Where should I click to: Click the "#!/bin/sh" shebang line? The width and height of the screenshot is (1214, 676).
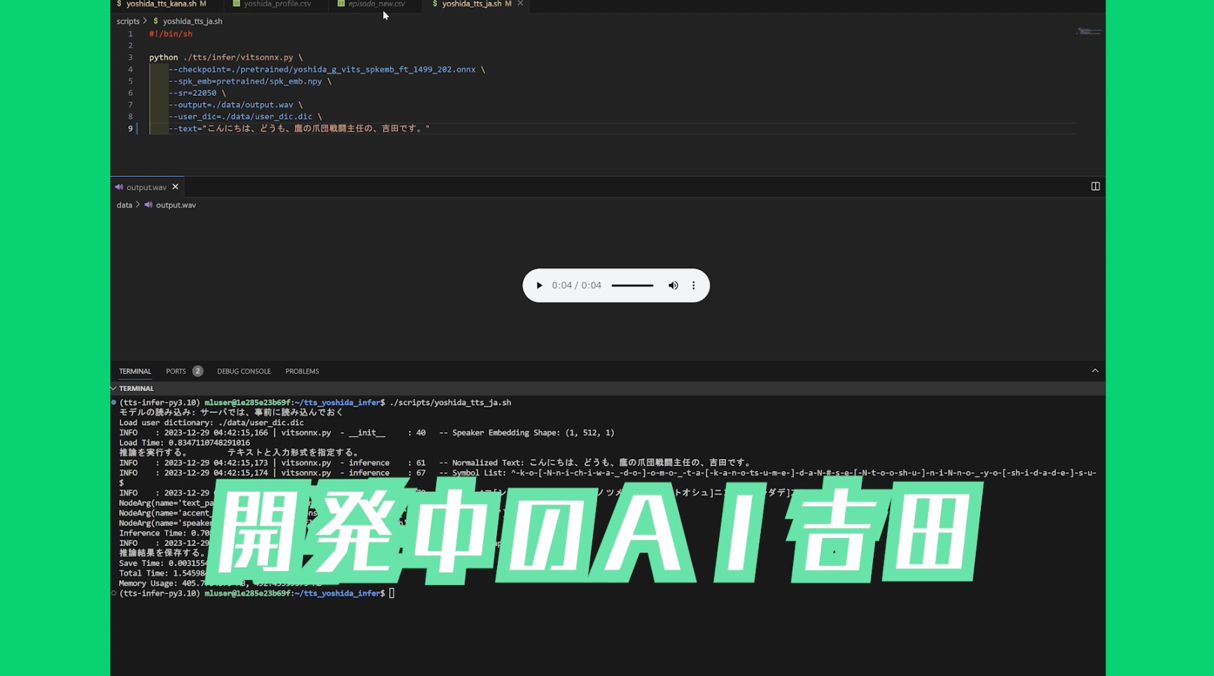[171, 34]
